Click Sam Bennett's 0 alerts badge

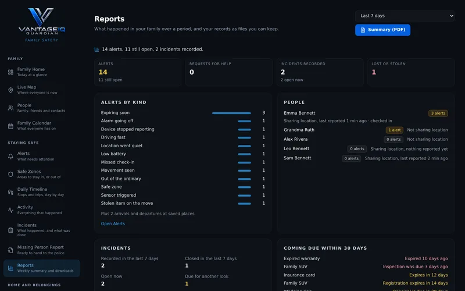click(x=352, y=158)
